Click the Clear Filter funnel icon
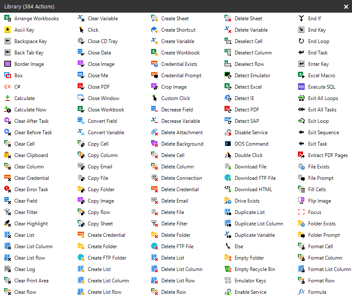The image size is (352, 298). point(8,212)
